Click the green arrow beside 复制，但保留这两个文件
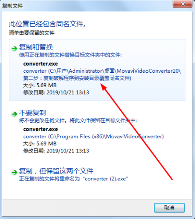Viewport: 195px width, 219px height. pyautogui.click(x=14, y=172)
